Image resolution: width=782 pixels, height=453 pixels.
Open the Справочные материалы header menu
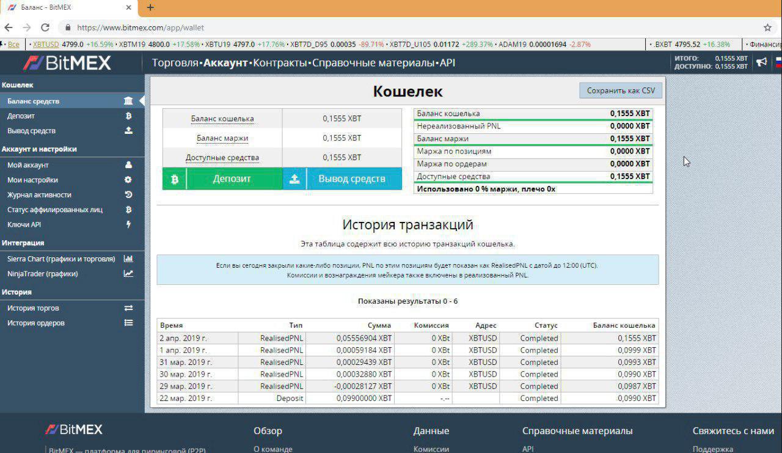[373, 63]
